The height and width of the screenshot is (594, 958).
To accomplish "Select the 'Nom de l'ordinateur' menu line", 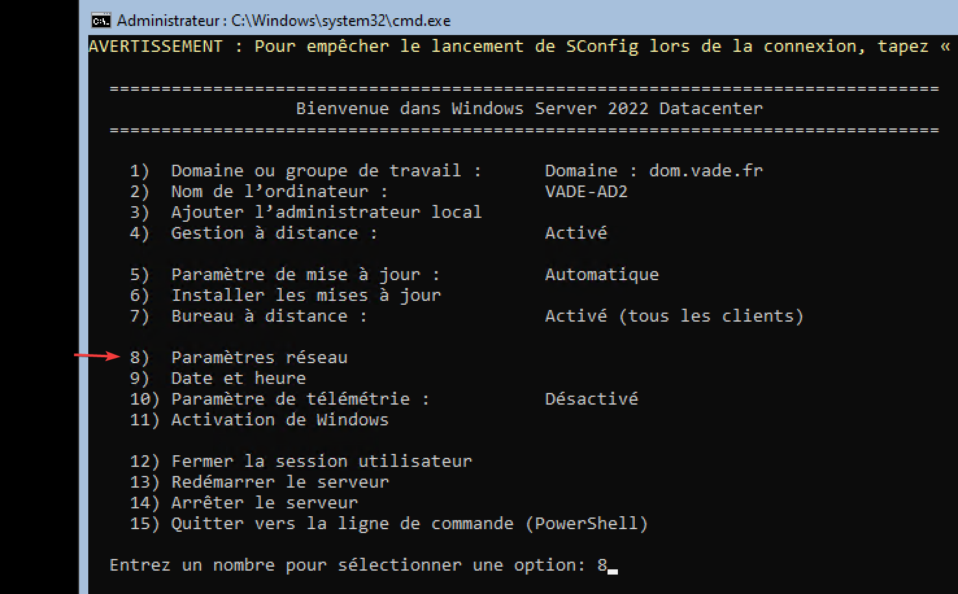I will pyautogui.click(x=279, y=191).
